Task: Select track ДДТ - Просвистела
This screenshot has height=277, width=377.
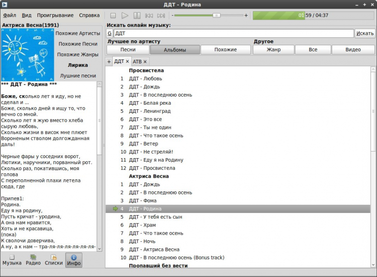Action: tap(238, 168)
